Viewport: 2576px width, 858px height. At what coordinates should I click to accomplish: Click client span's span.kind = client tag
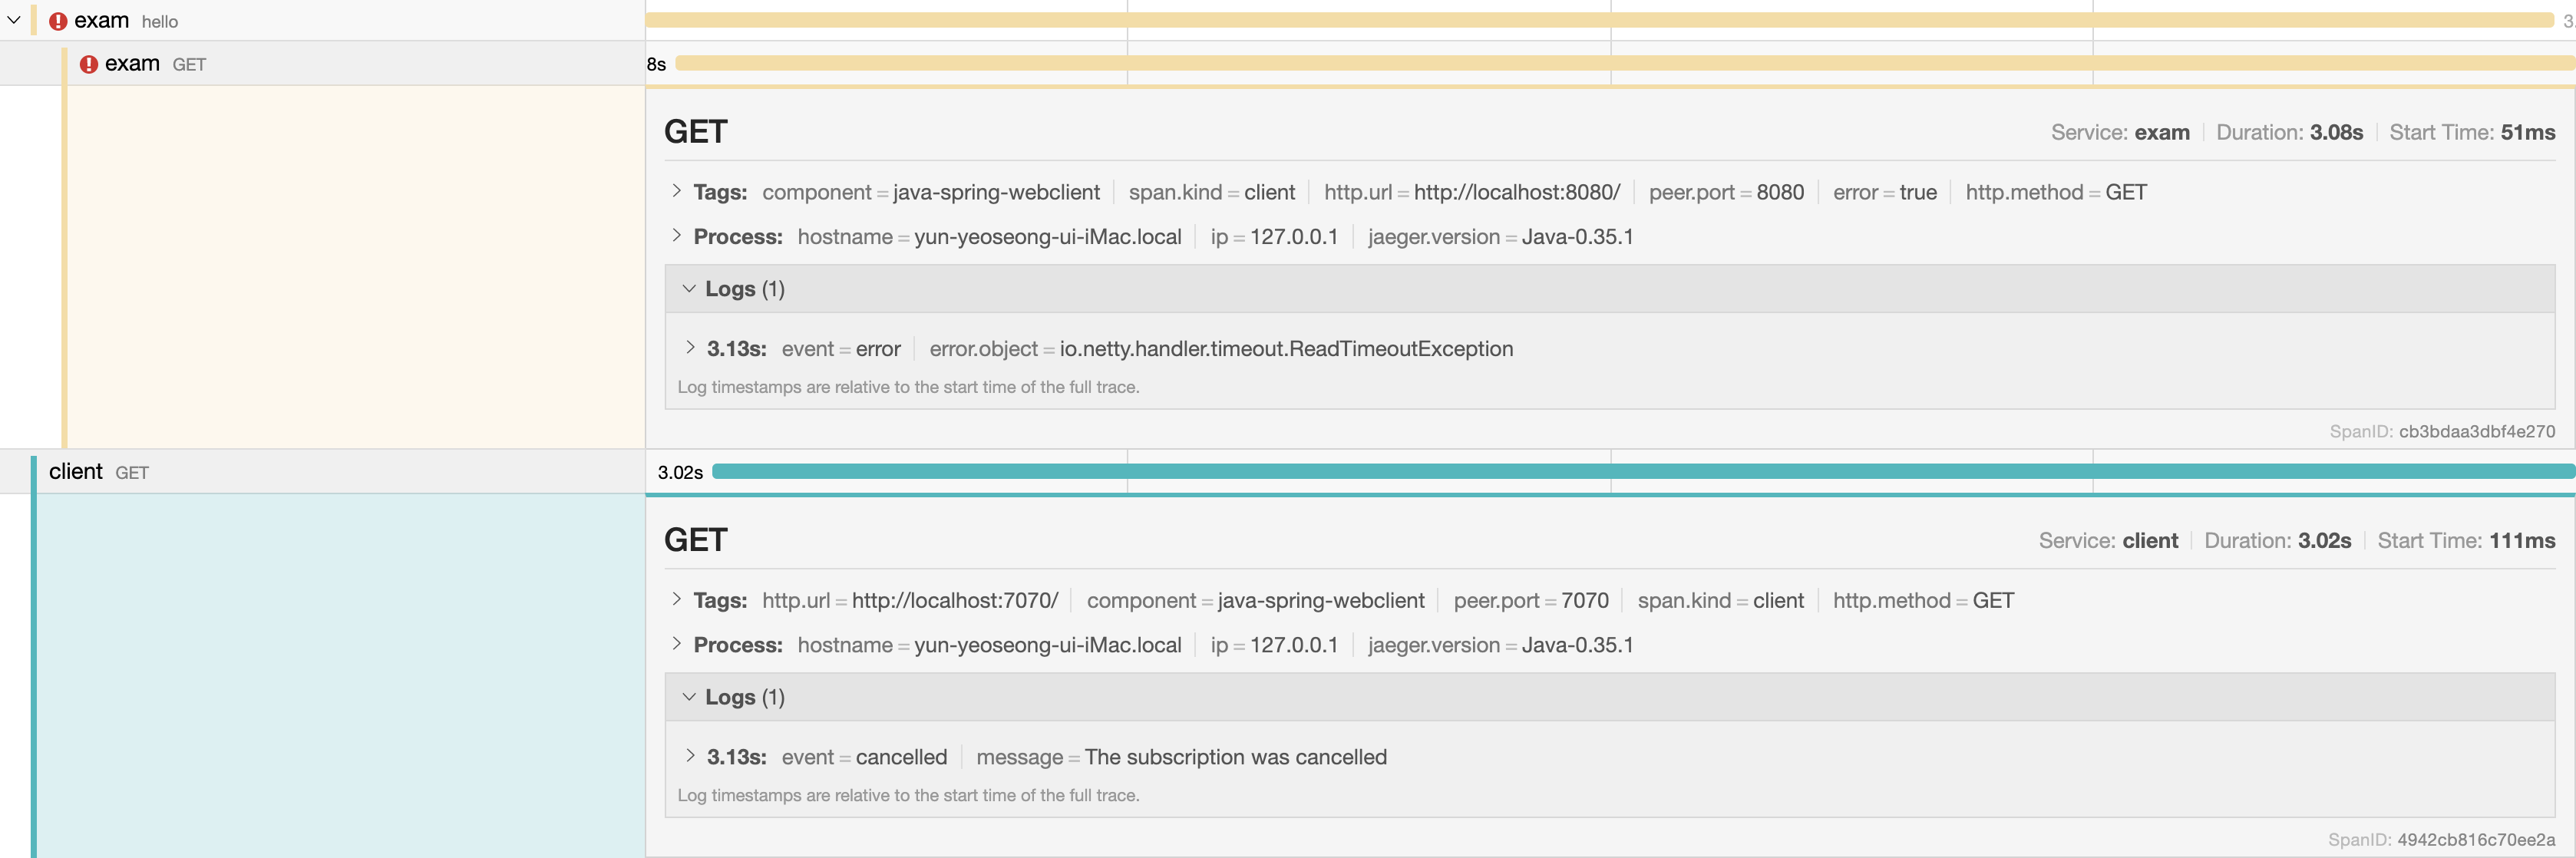pos(1720,600)
